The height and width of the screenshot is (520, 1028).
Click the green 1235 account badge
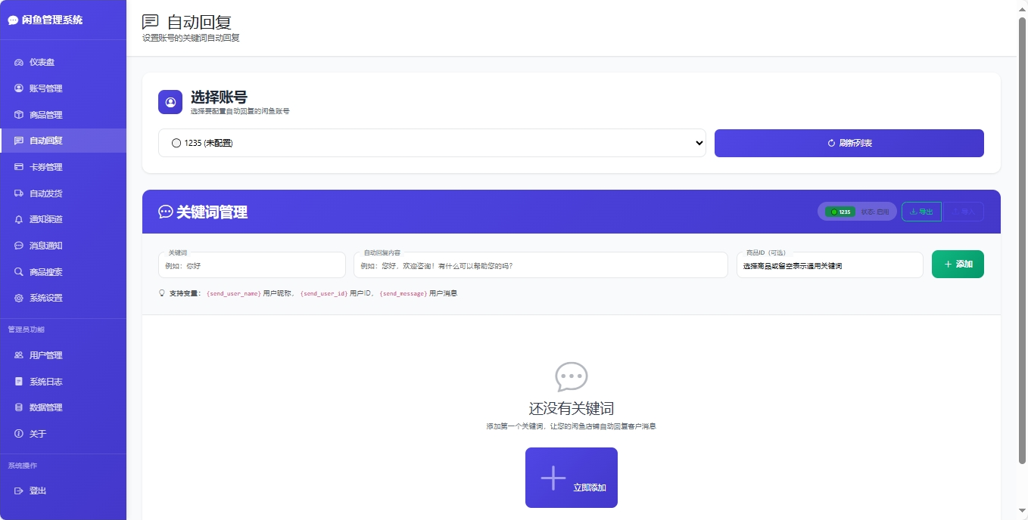coord(840,212)
